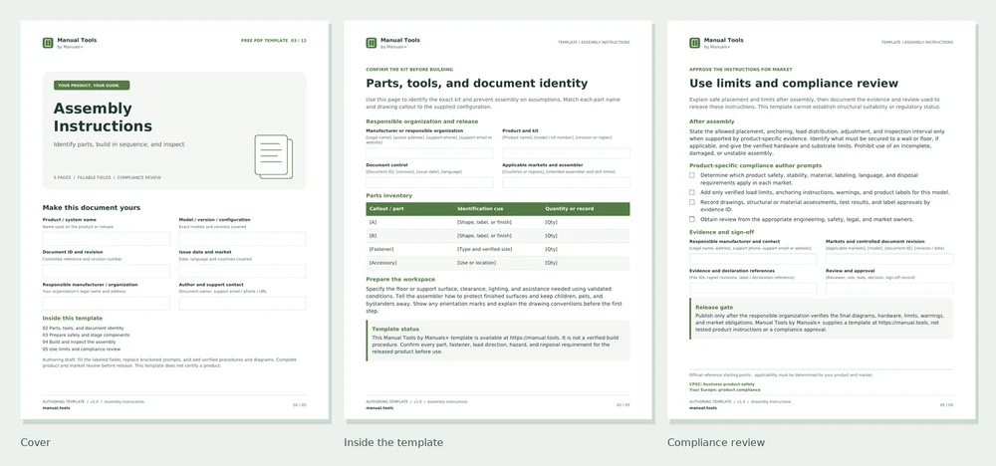
Task: Click the manual.tools footer link on the Cover page
Action: click(56, 408)
